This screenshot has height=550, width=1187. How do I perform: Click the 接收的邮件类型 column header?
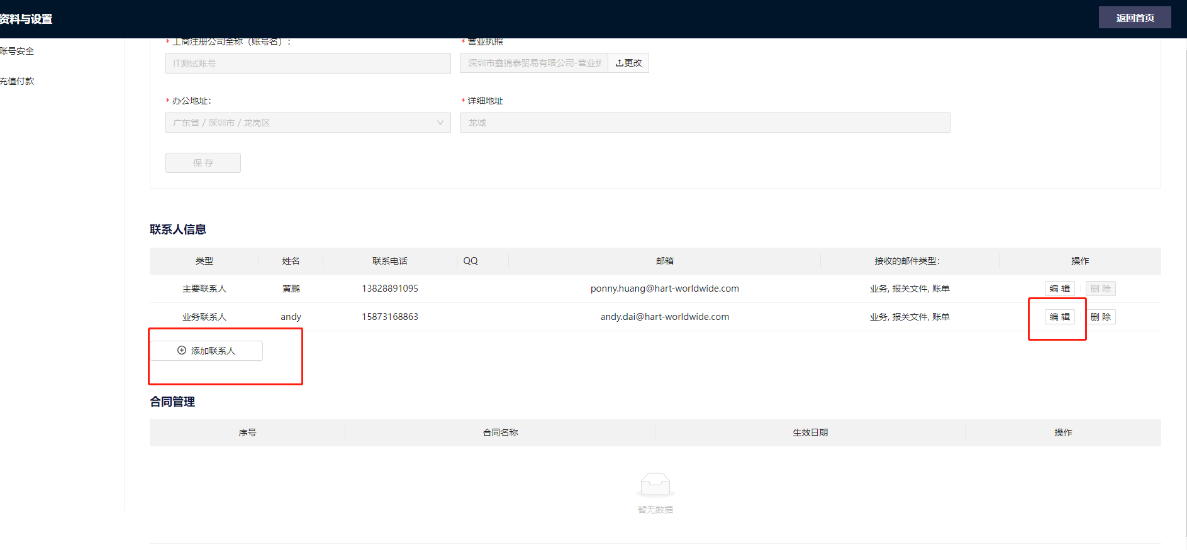click(906, 261)
